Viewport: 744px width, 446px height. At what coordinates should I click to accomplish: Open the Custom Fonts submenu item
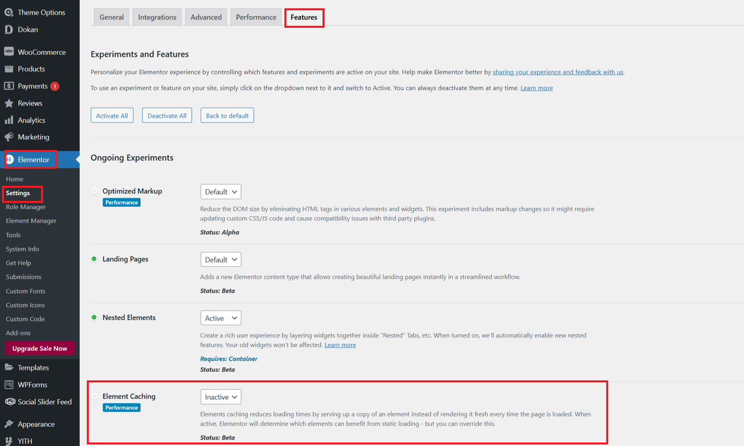pyautogui.click(x=26, y=291)
